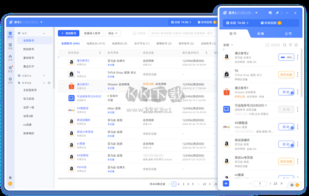Sort by the 账号名称 column arrows
The image size is (309, 196).
(x=100, y=53)
